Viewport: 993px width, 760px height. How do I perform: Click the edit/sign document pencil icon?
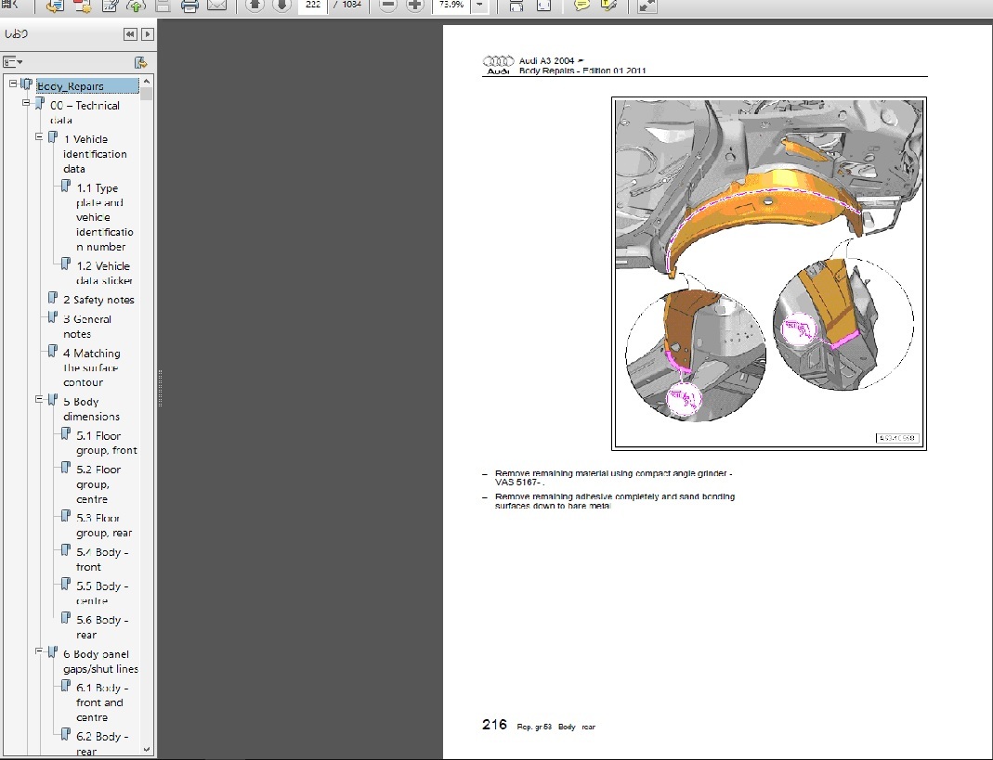pos(109,6)
